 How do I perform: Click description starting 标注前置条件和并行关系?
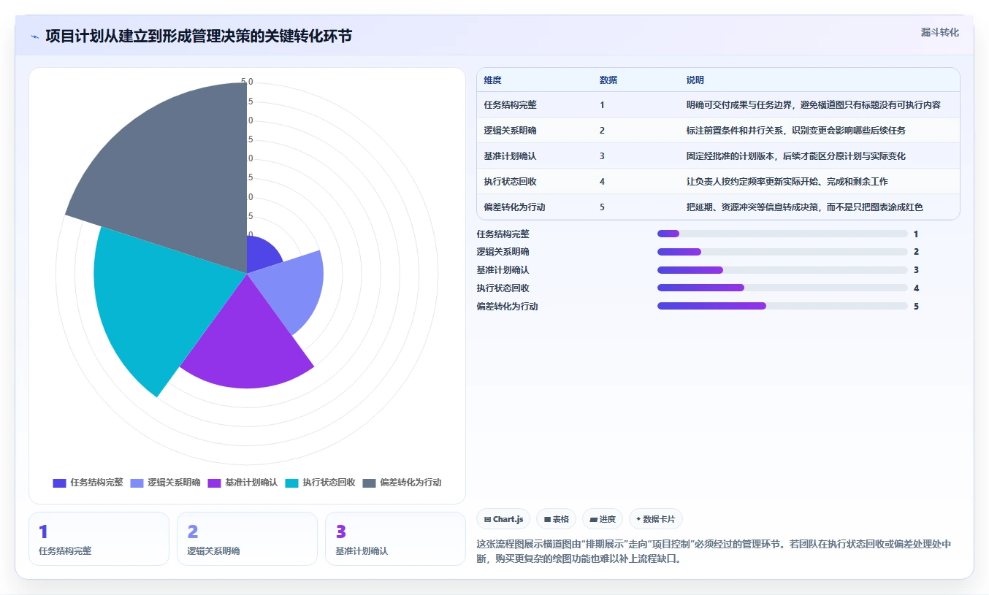(795, 131)
